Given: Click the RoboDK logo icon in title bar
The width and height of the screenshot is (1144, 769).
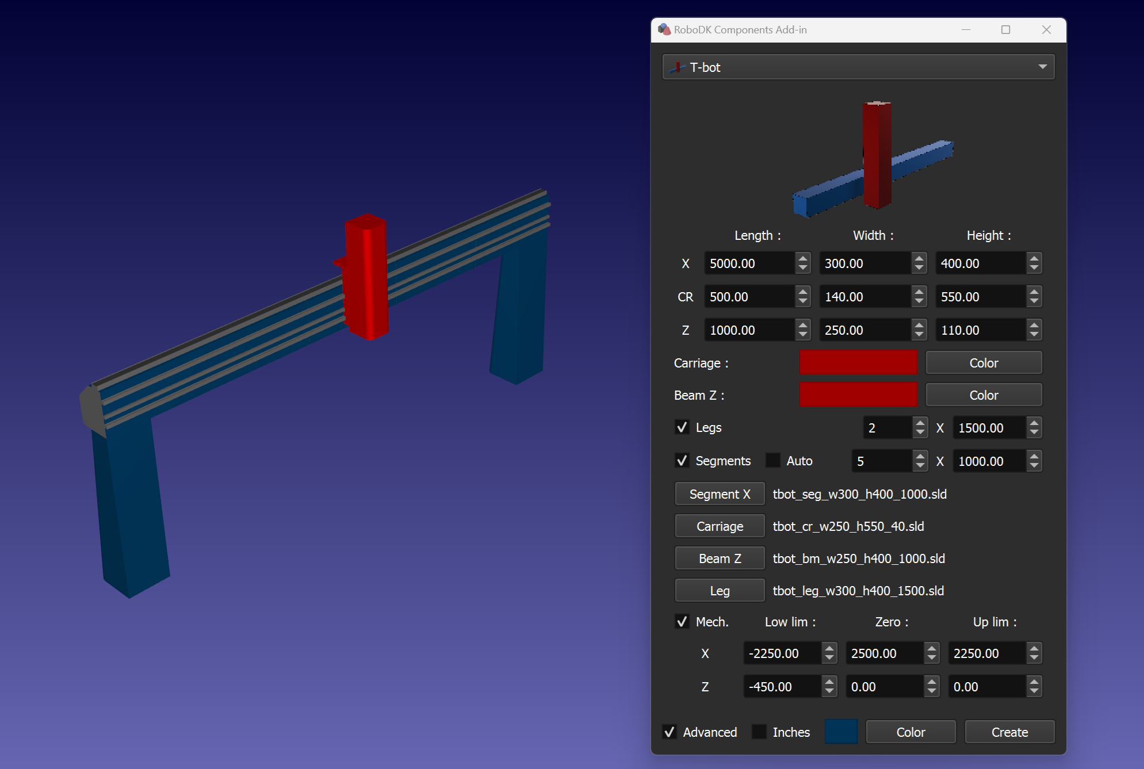Looking at the screenshot, I should (x=664, y=29).
